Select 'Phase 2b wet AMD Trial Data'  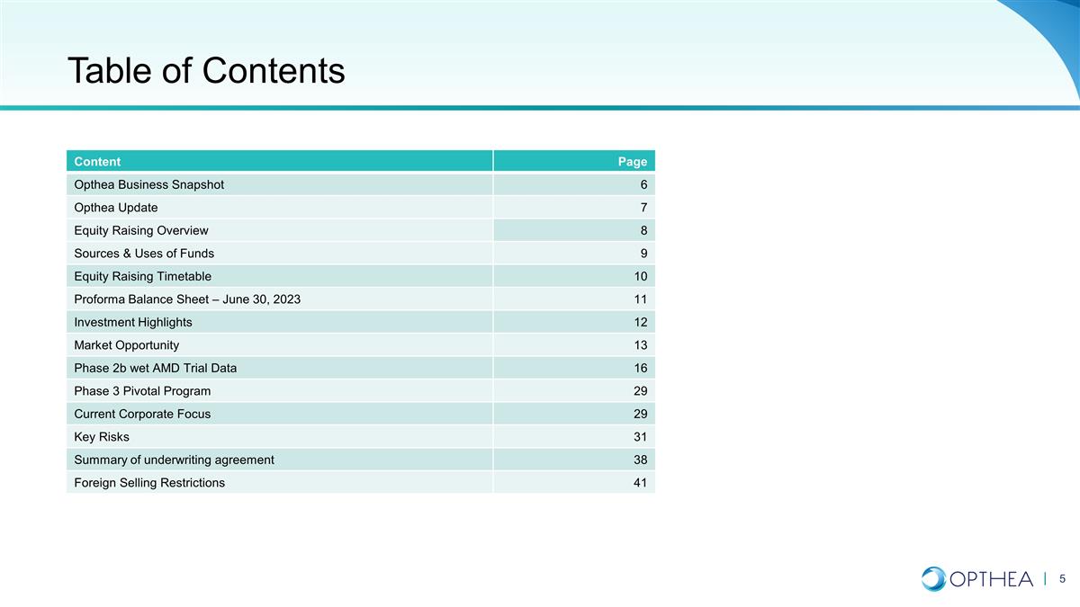pos(156,368)
